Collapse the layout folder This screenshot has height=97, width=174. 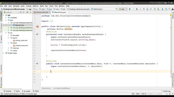pos(8,38)
